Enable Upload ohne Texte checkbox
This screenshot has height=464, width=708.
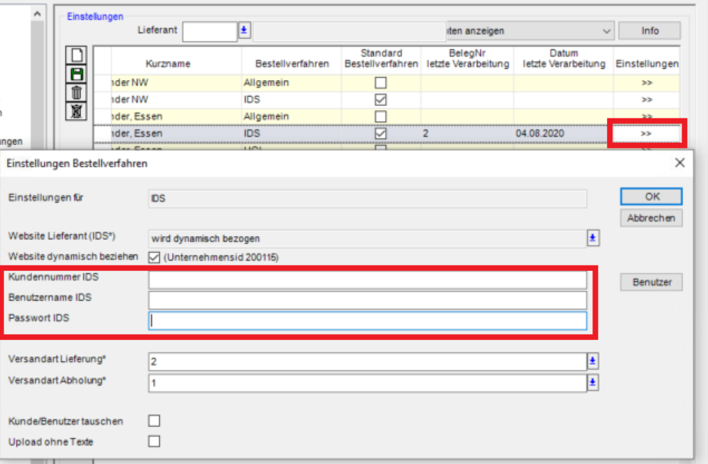click(155, 441)
